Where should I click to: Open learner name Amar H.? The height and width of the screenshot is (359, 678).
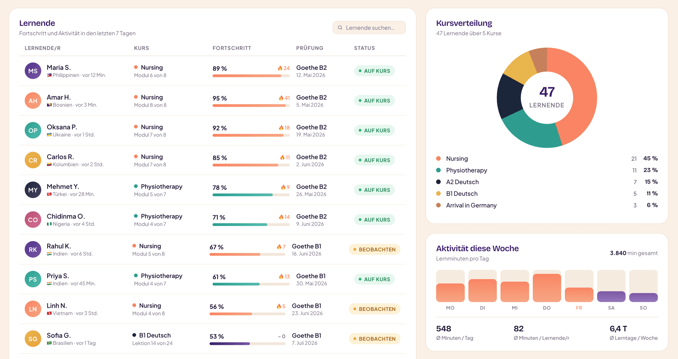coord(59,97)
